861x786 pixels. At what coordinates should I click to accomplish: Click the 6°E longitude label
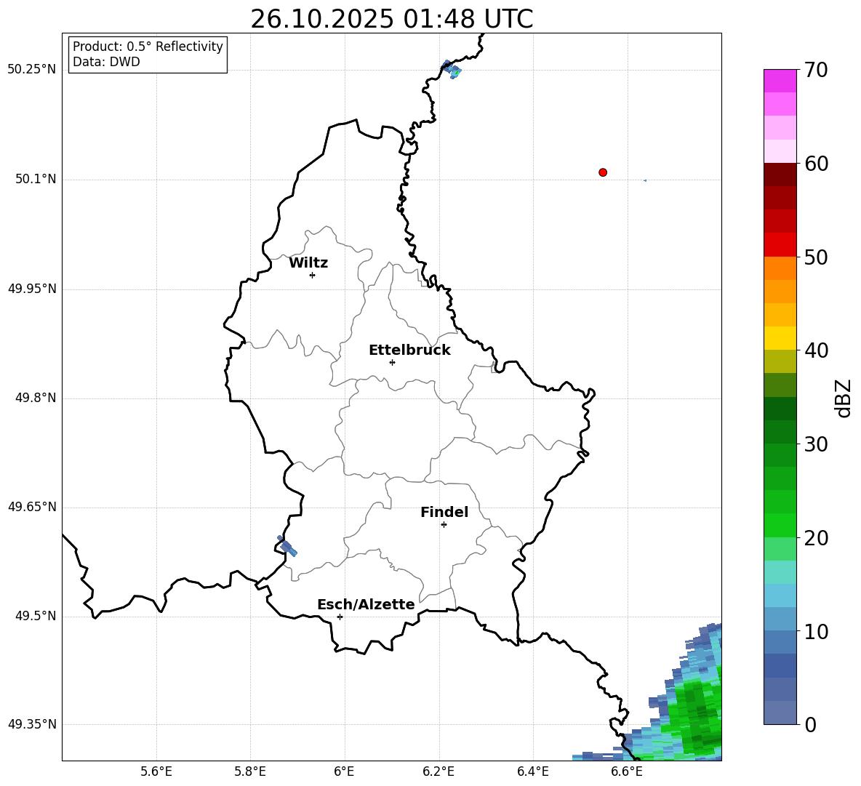[x=344, y=771]
